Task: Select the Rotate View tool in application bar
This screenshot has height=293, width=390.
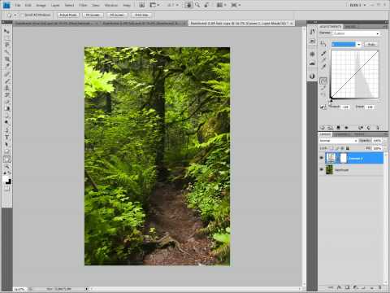Action: [x=206, y=5]
